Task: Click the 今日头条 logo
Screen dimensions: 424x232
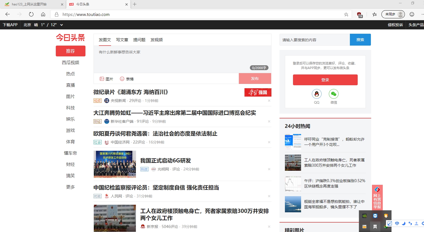Action: [70, 37]
